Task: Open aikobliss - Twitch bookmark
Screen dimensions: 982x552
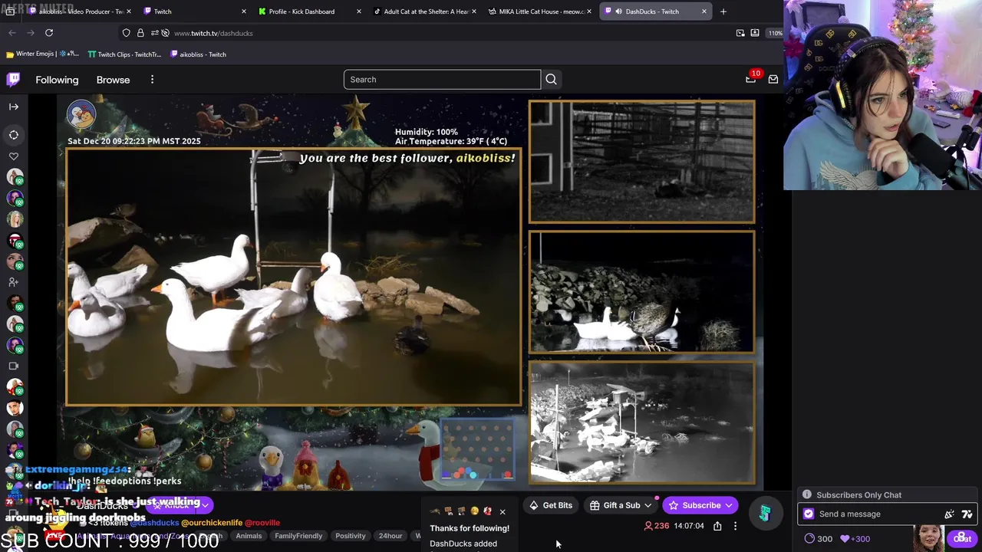Action: click(198, 54)
